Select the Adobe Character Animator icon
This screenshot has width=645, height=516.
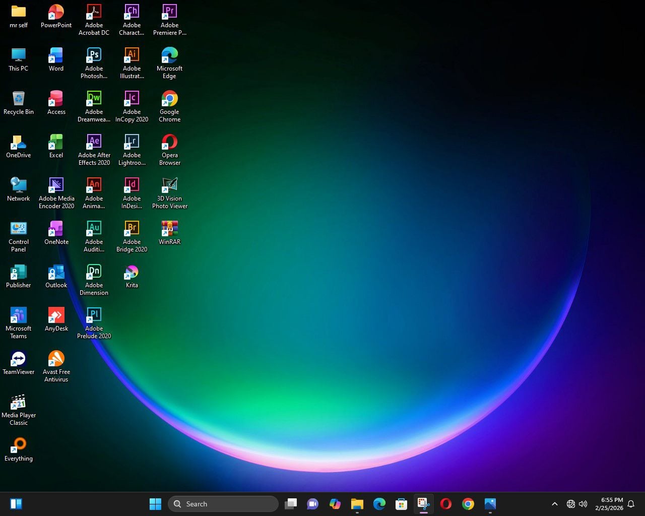click(x=132, y=20)
